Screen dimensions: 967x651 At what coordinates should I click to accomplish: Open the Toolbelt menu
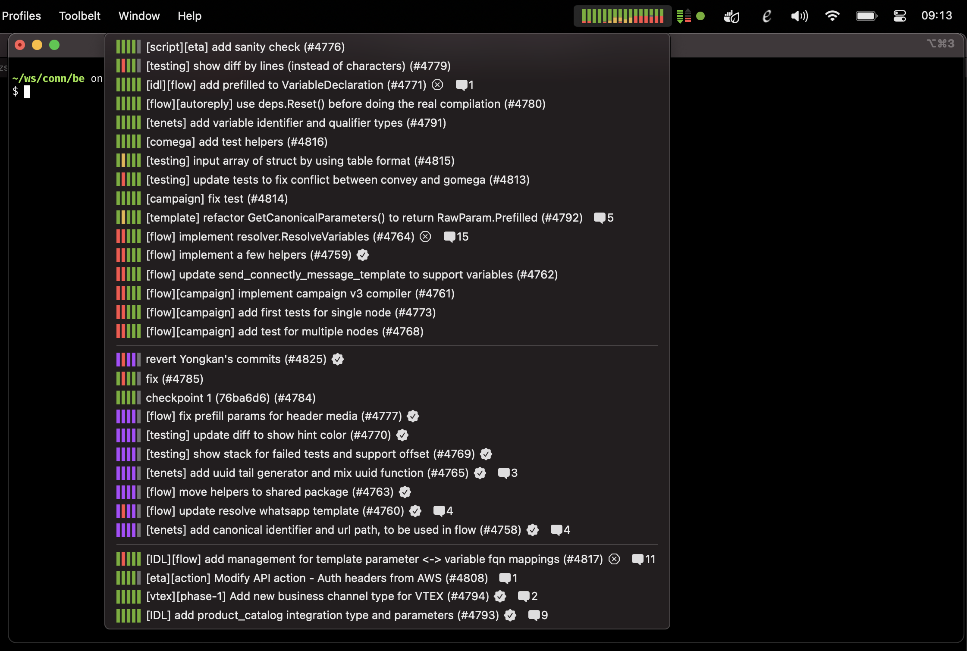(x=79, y=16)
